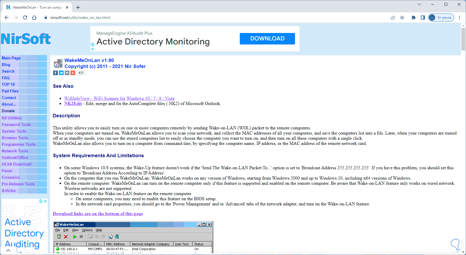Click the page vertical scrollbar thumb

pos(463,39)
